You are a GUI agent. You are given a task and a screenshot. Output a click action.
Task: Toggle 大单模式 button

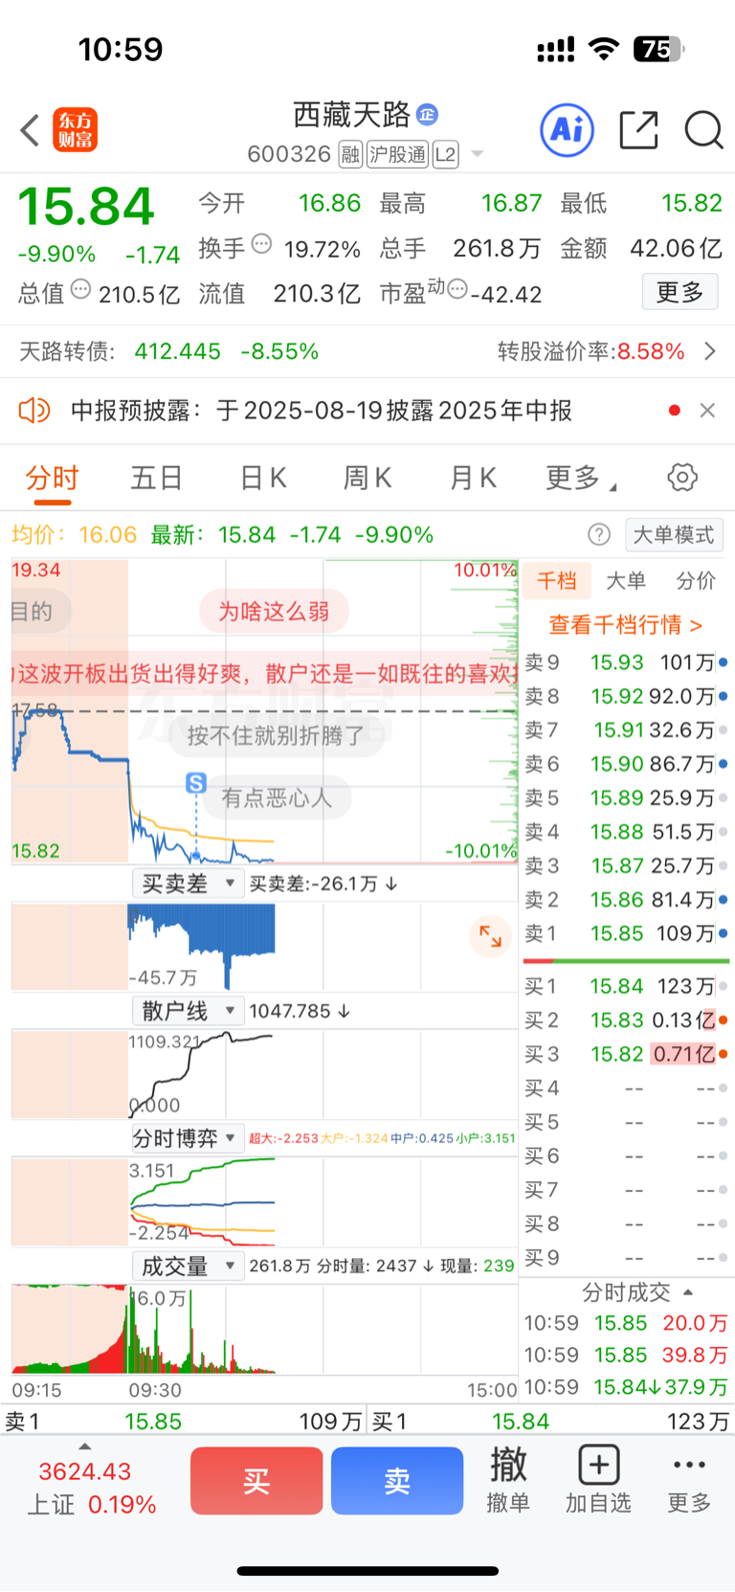click(x=674, y=534)
